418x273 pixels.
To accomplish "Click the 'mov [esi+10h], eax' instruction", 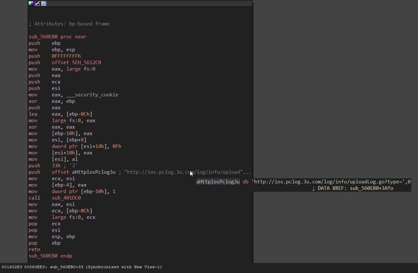I will 61,153.
